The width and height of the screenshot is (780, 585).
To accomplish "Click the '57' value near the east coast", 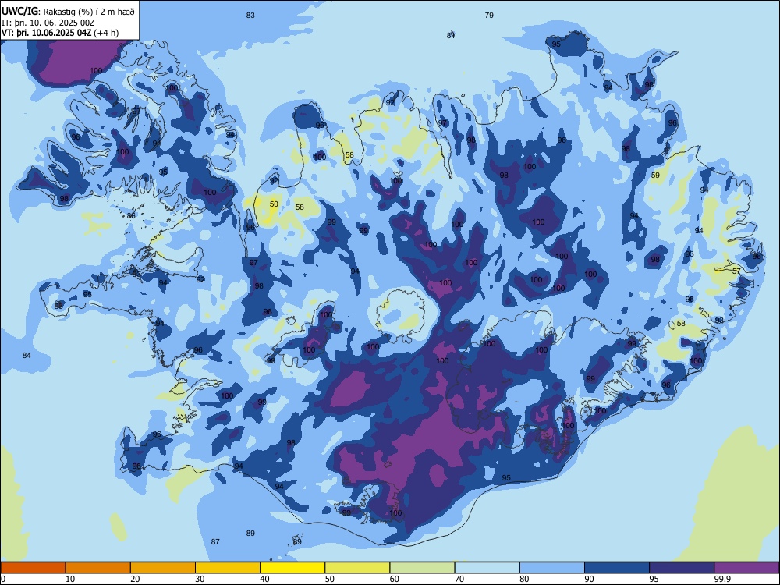I will click(736, 271).
